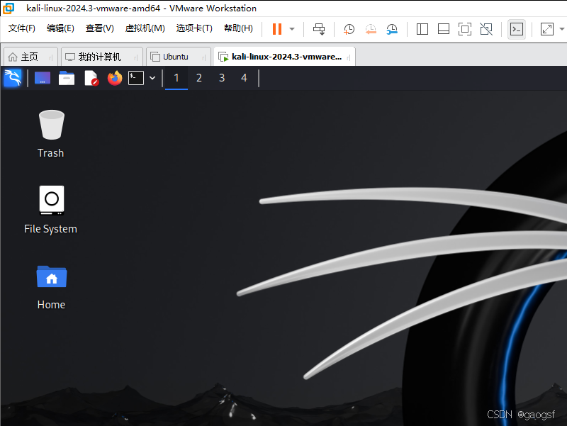Select the Trash desktop icon

click(x=51, y=134)
